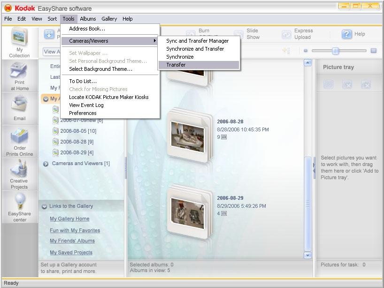384x288 pixels.
Task: Choose Synchronize in submenu
Action: [x=199, y=57]
